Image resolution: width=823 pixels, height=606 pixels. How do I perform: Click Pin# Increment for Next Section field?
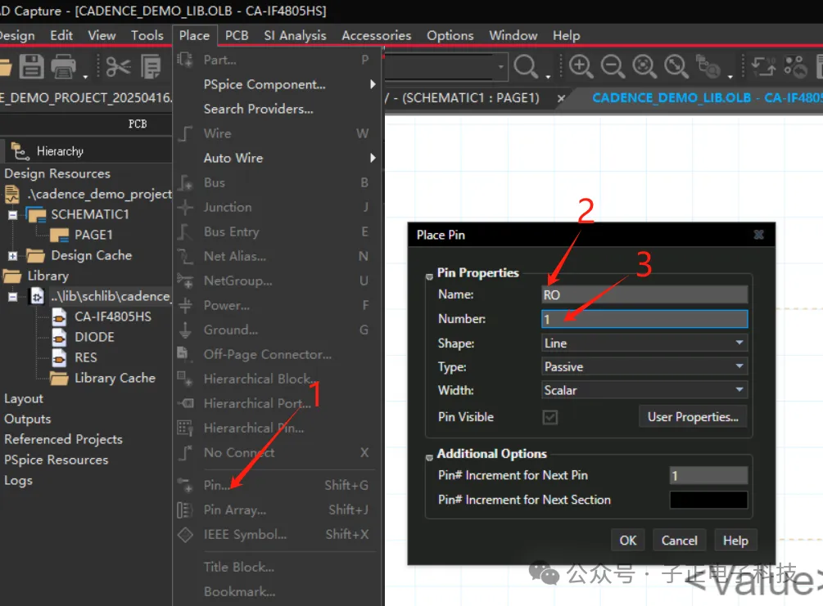click(x=708, y=500)
